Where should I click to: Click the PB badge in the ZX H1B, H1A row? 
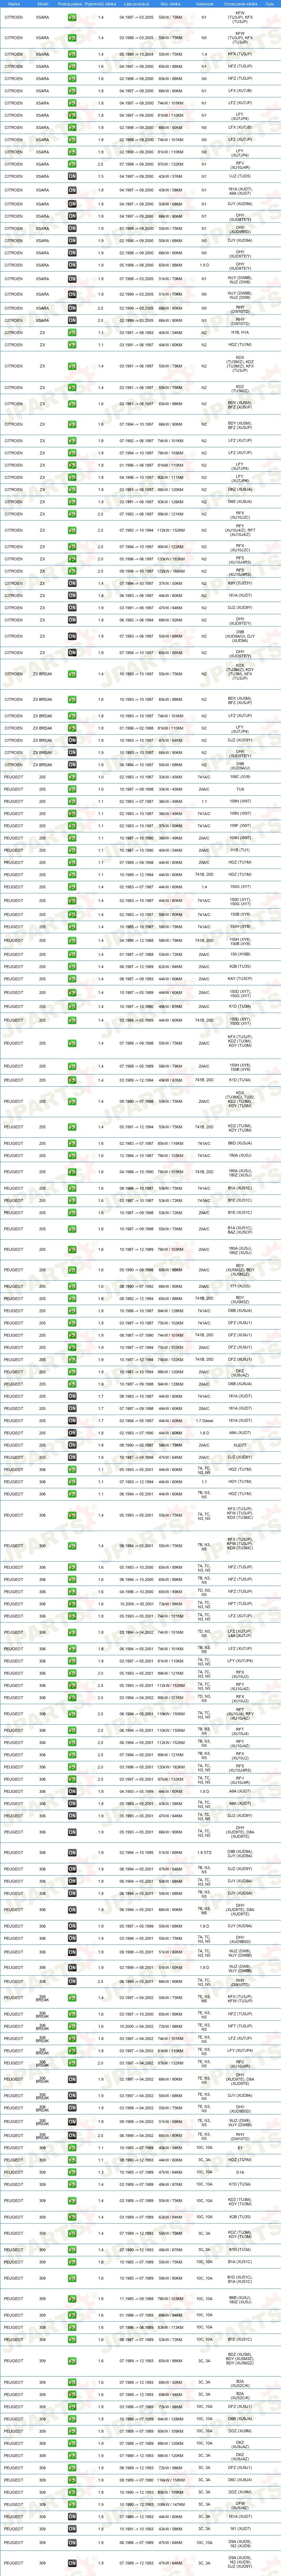click(72, 333)
